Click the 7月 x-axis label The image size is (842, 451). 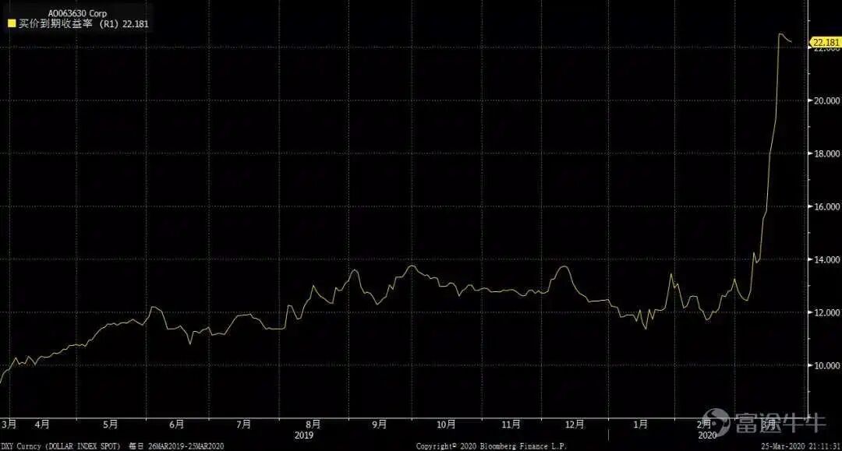coord(244,425)
